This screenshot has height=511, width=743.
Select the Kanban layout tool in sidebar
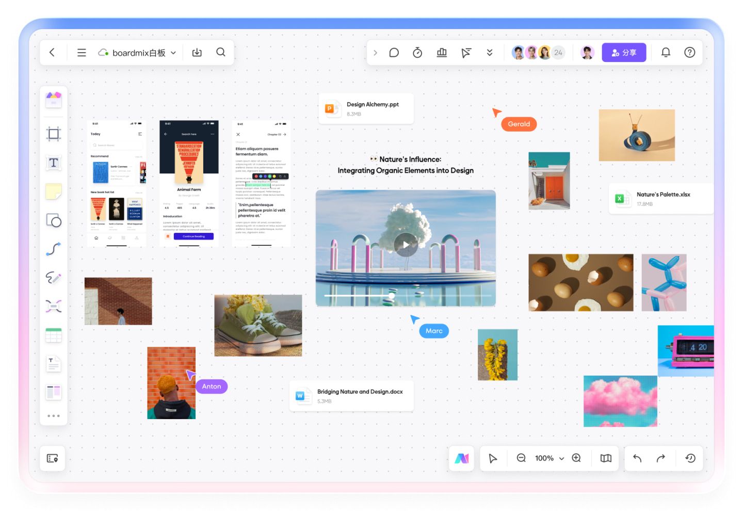(54, 392)
